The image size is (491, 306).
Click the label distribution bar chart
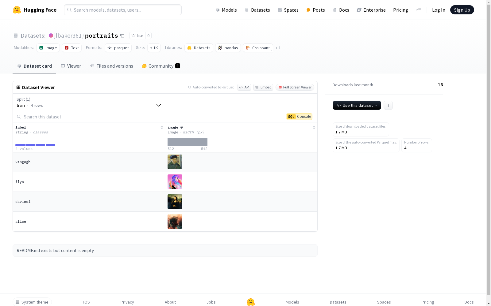[35, 145]
